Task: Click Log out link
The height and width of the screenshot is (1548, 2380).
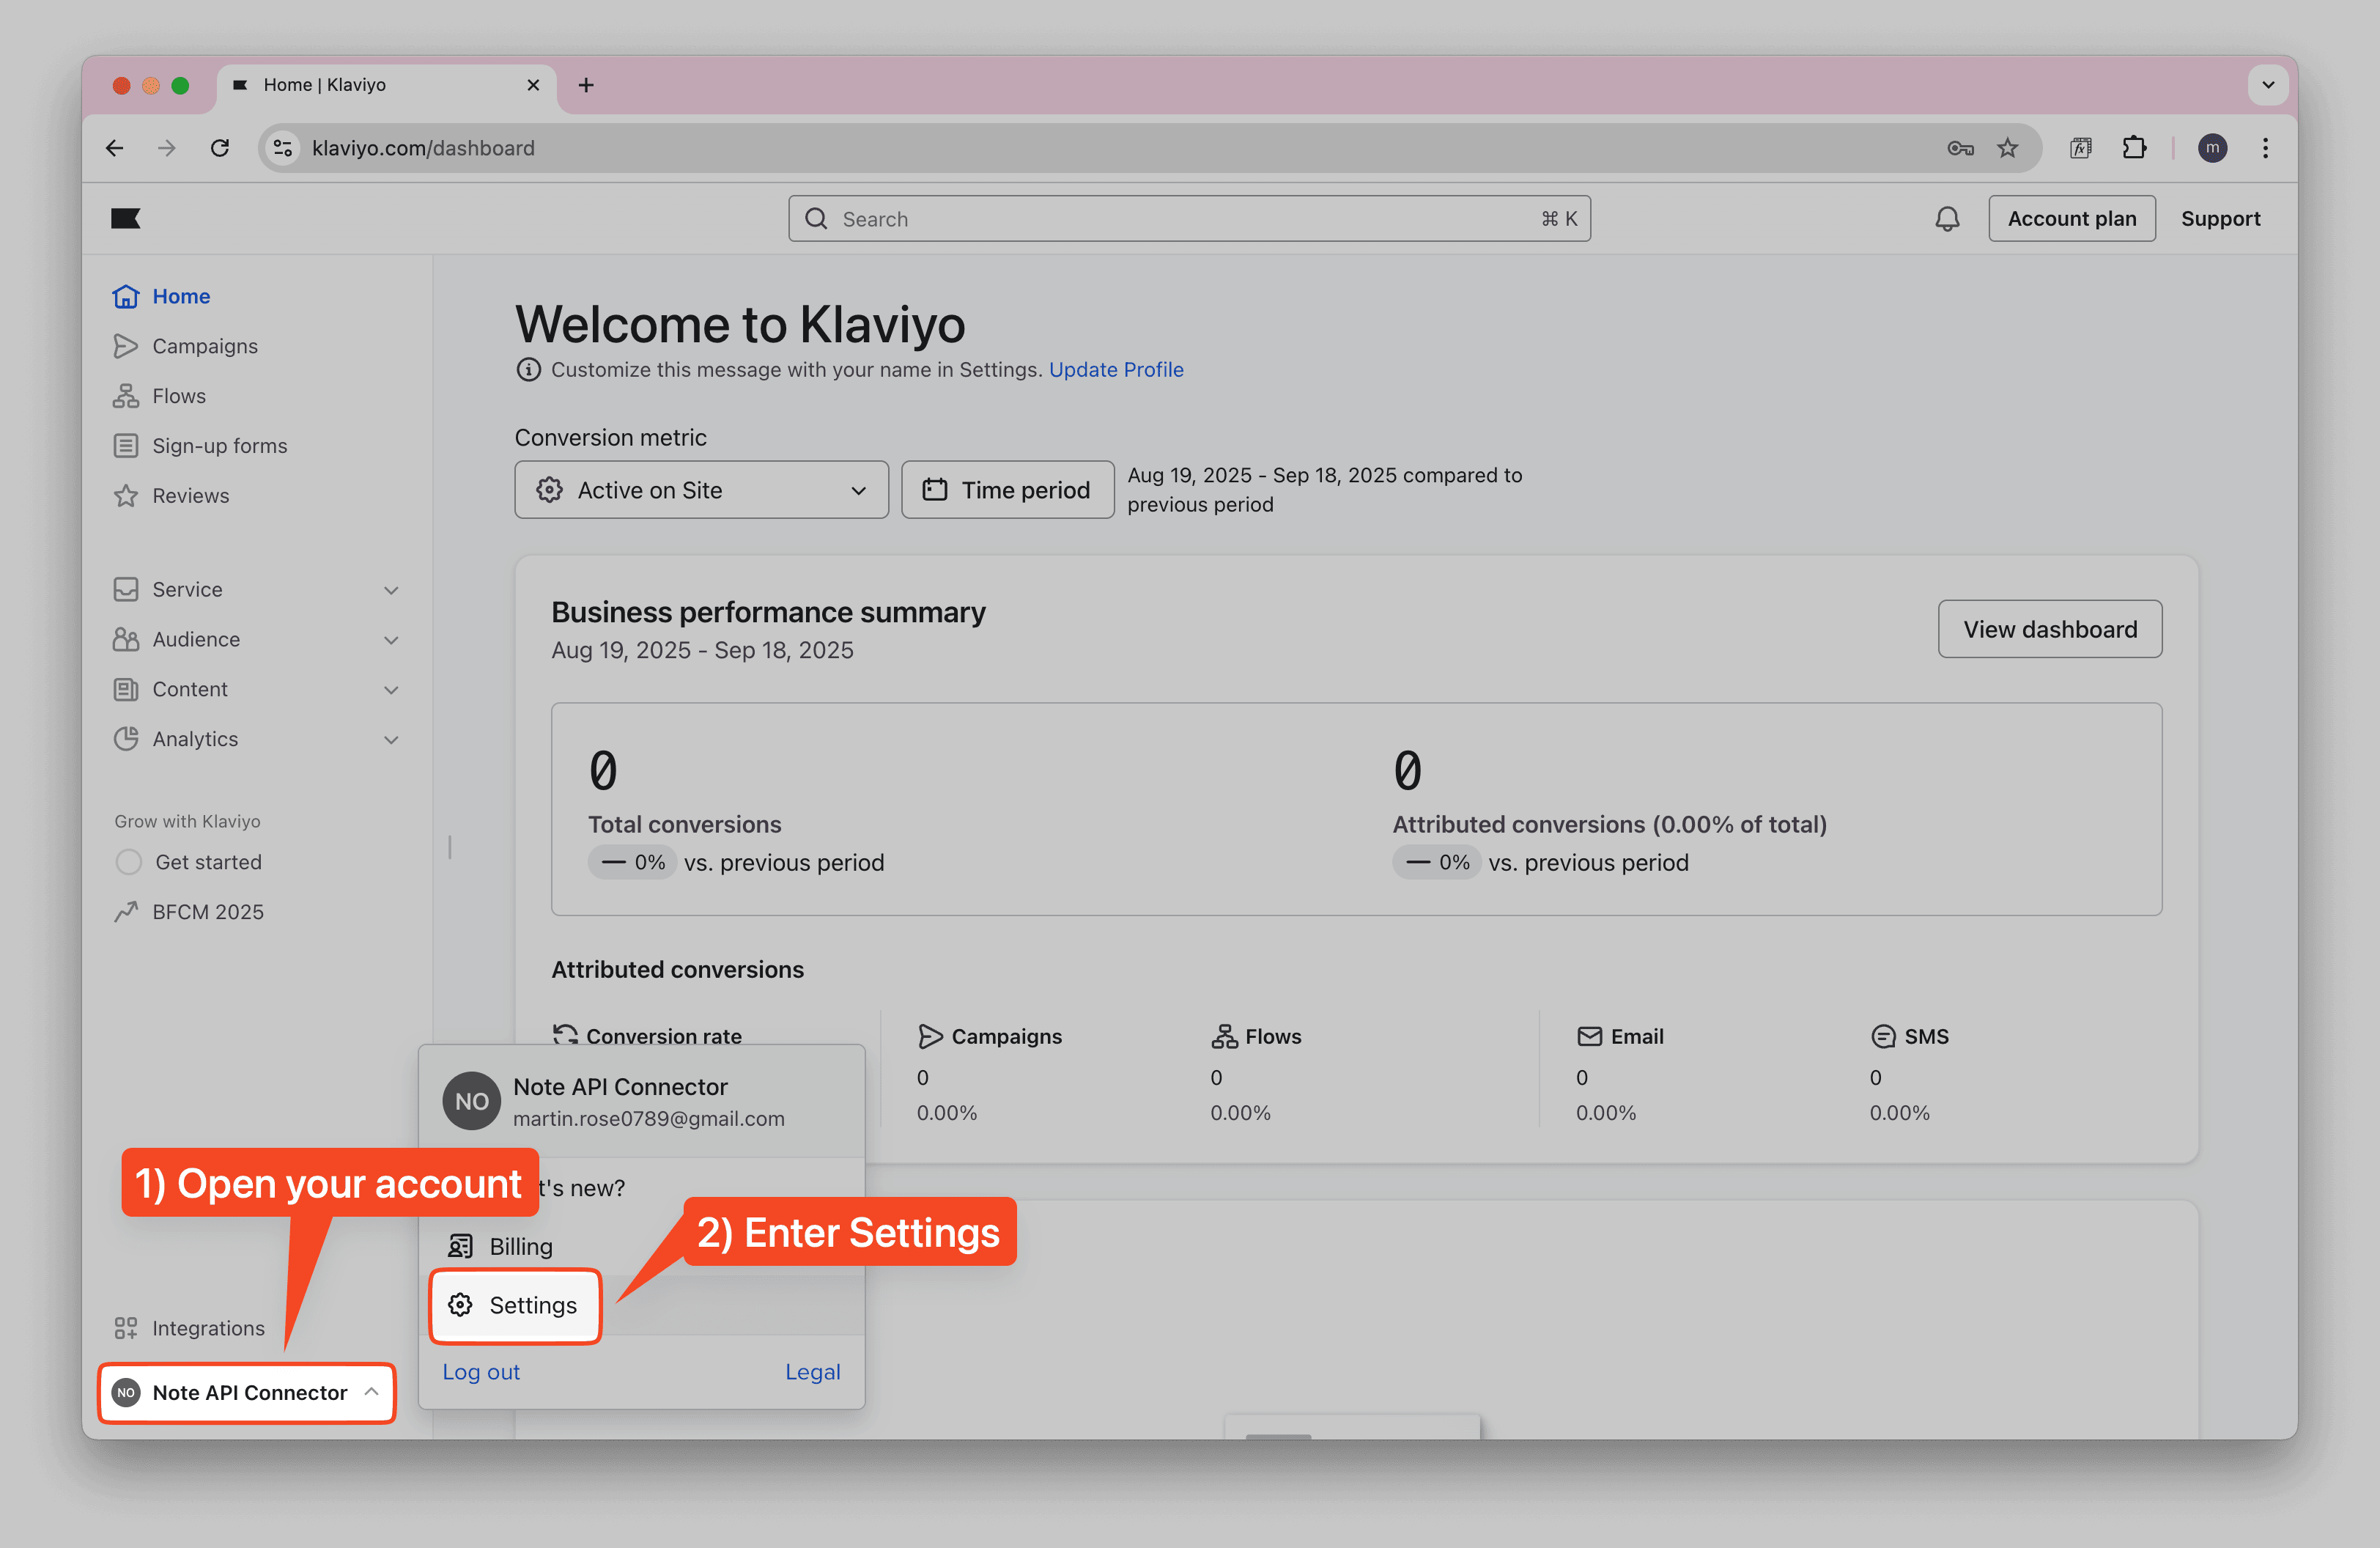Action: [481, 1372]
